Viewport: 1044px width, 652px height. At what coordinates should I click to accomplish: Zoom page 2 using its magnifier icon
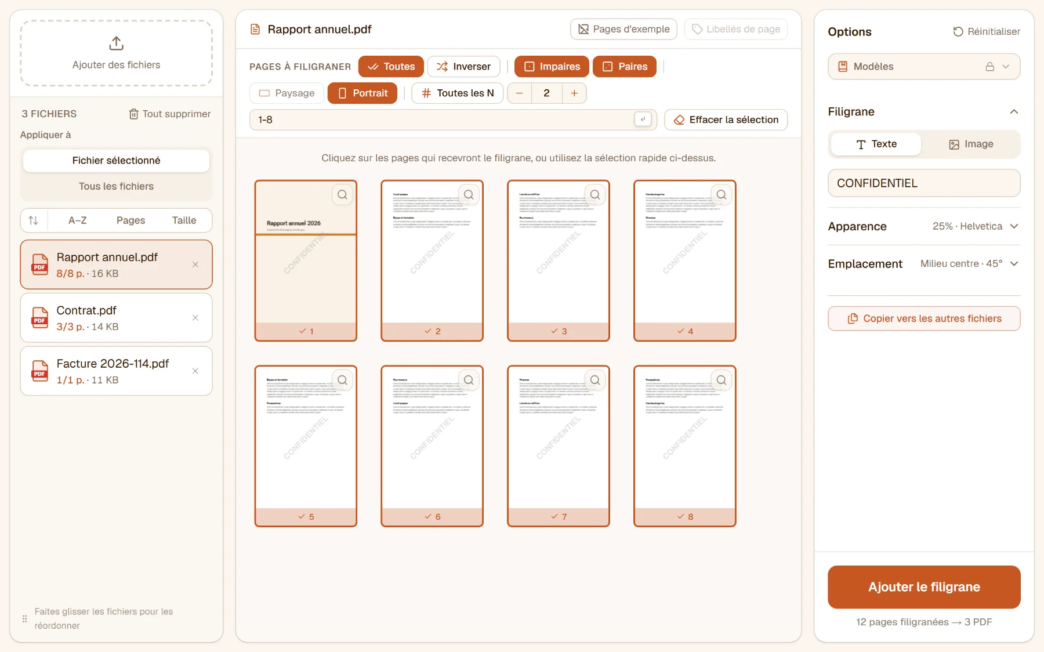(469, 195)
